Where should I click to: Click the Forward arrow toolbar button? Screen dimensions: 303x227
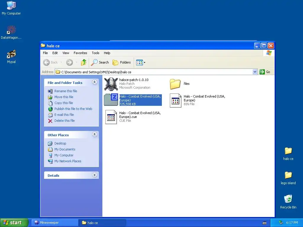click(x=70, y=62)
